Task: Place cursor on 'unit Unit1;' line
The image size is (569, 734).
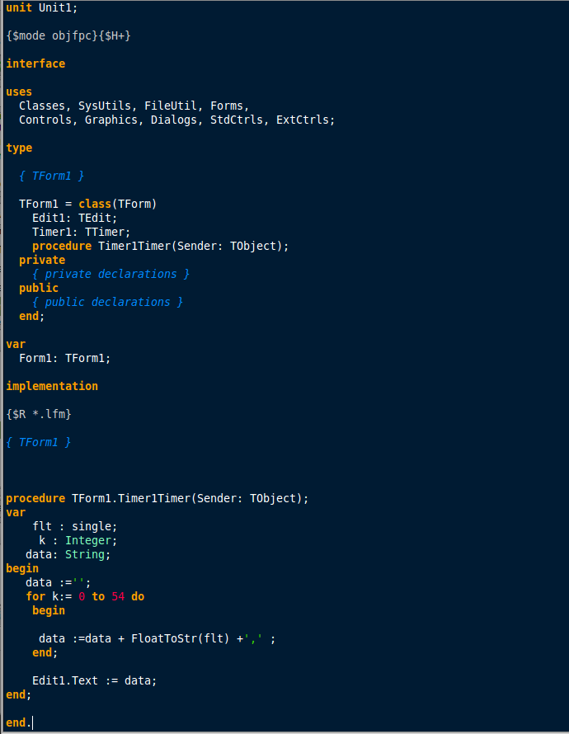Action: pos(42,7)
